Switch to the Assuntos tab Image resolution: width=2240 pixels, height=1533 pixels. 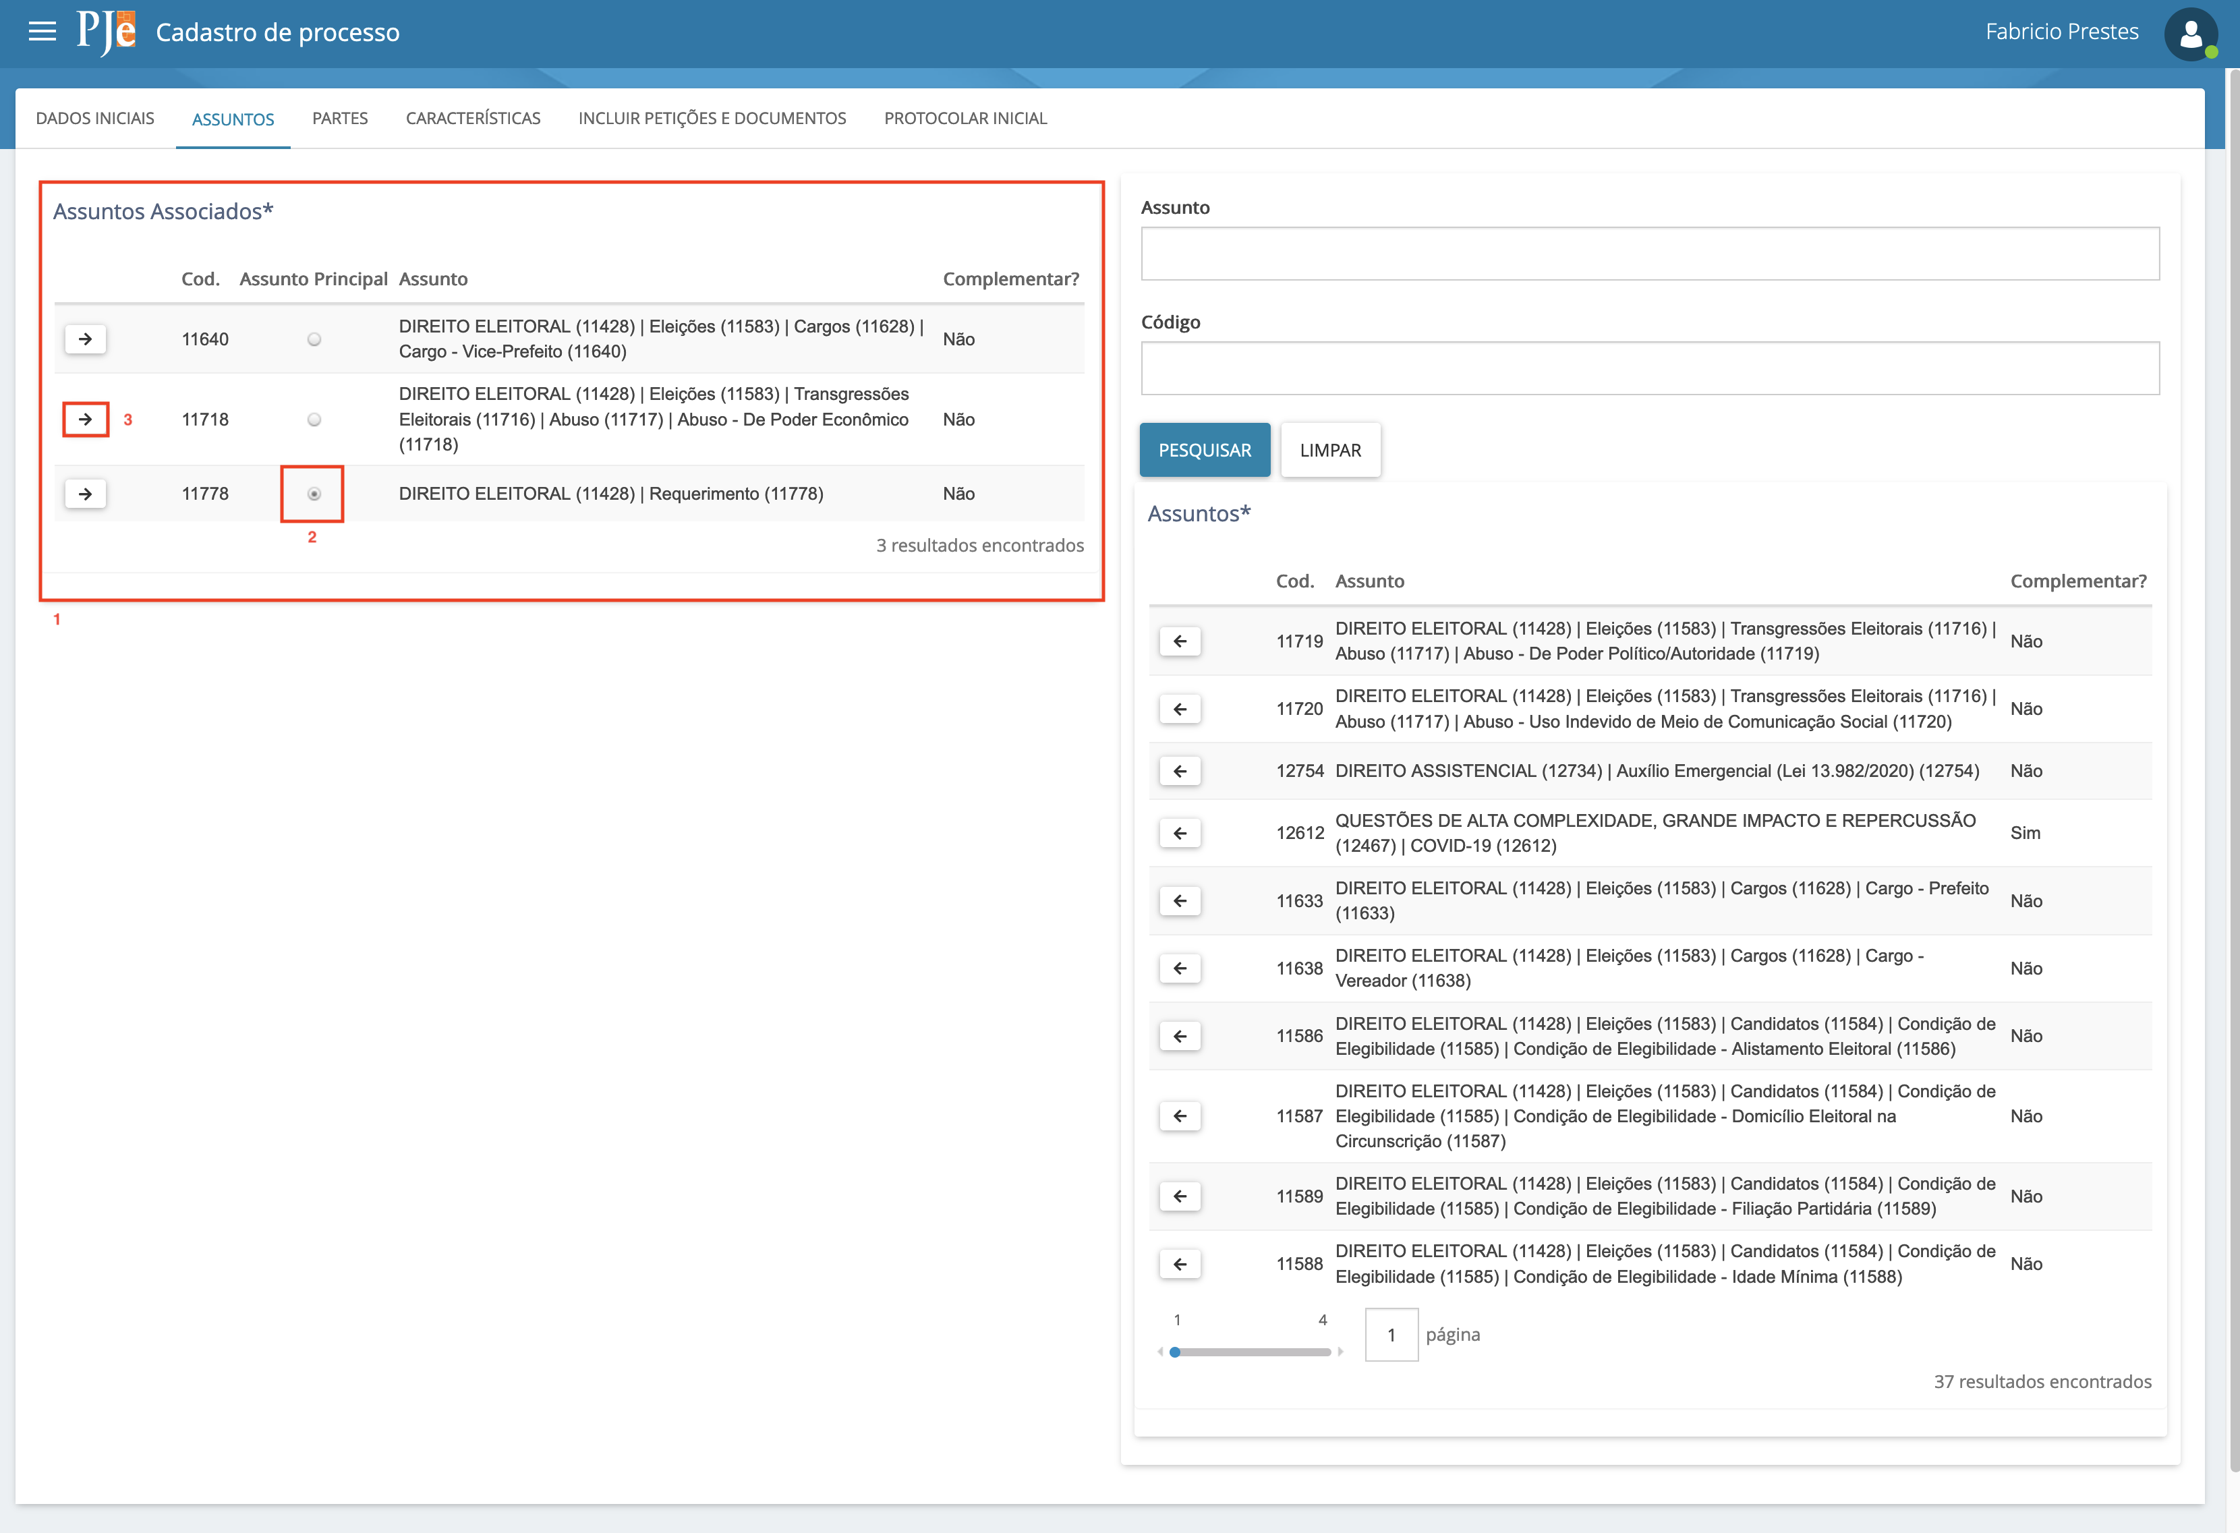click(x=233, y=119)
